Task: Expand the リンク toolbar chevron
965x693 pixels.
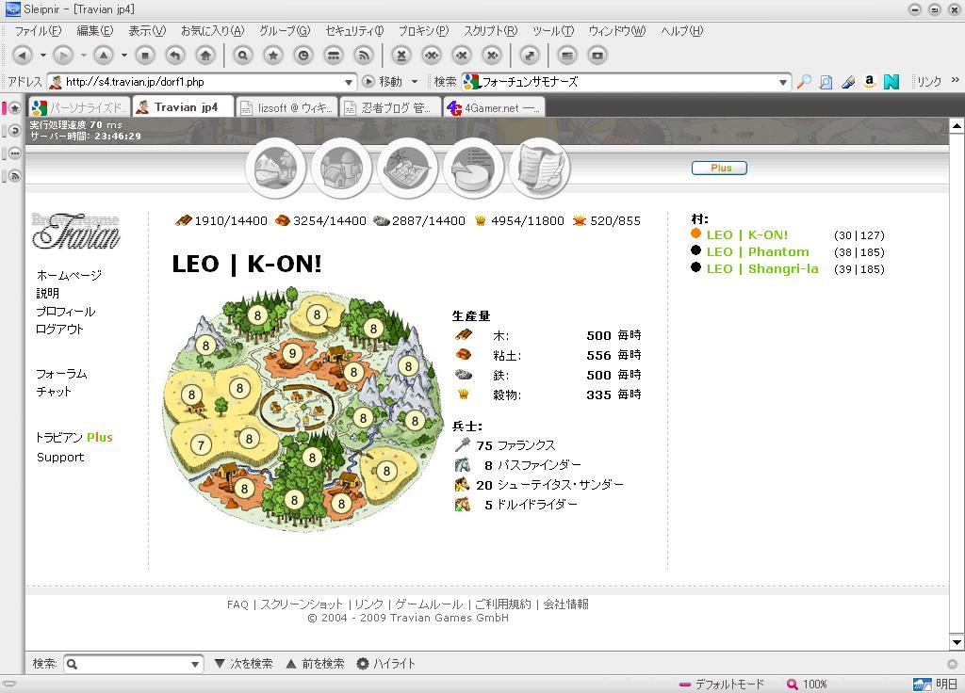Action: coord(955,81)
